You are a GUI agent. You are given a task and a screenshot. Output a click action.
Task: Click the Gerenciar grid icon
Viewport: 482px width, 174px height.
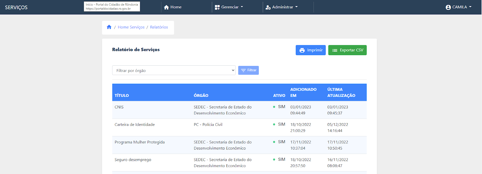217,7
